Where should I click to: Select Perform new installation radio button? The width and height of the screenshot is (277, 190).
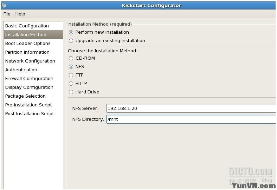[71, 32]
